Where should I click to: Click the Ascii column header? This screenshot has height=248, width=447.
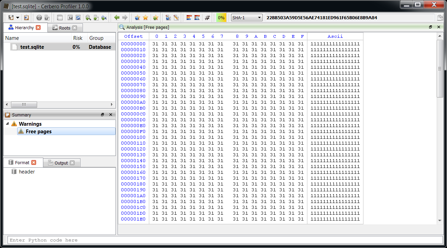coord(335,36)
